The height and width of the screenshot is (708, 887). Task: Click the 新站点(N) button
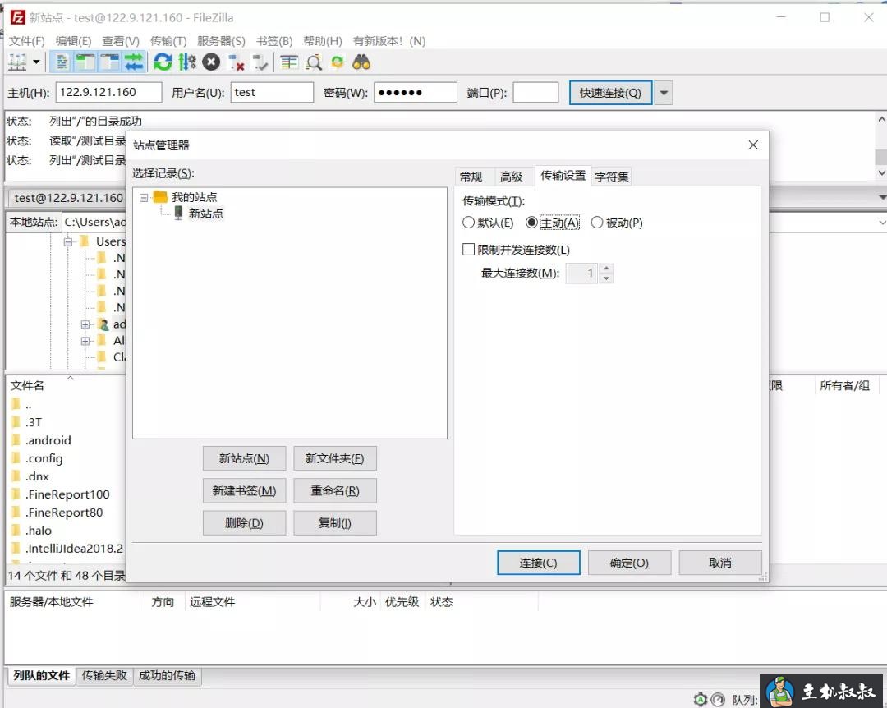(245, 458)
